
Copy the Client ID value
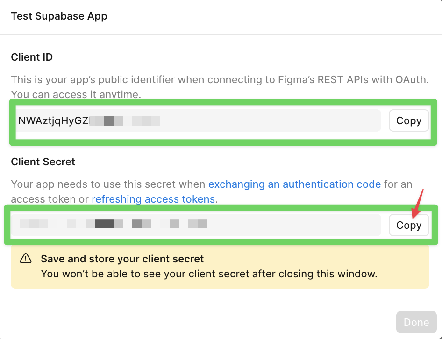408,120
